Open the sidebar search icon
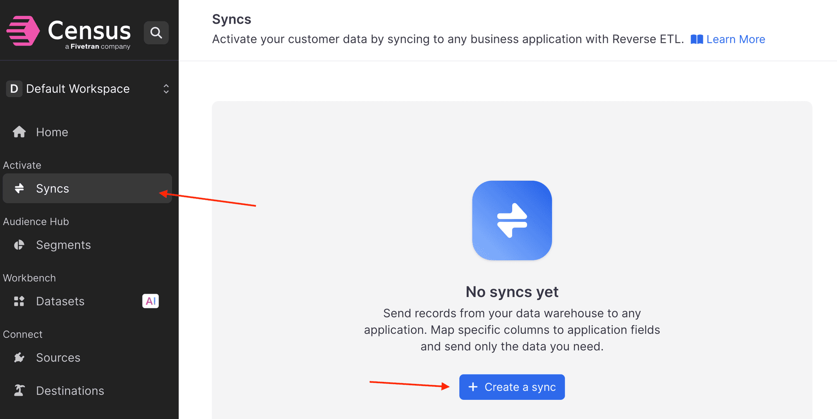Image resolution: width=837 pixels, height=419 pixels. tap(156, 32)
